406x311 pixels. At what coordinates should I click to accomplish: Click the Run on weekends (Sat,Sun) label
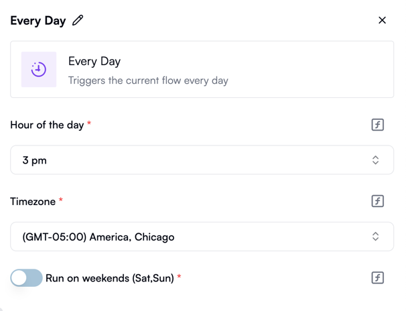110,278
